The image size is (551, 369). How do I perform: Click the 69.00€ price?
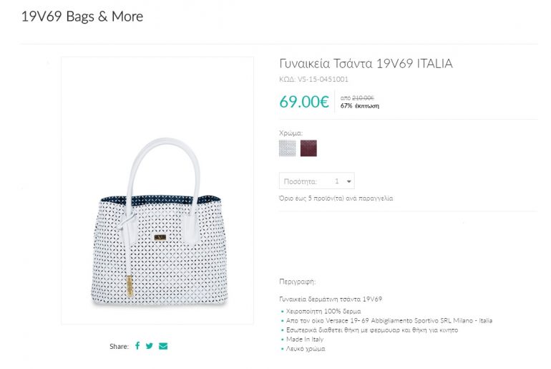(x=304, y=102)
